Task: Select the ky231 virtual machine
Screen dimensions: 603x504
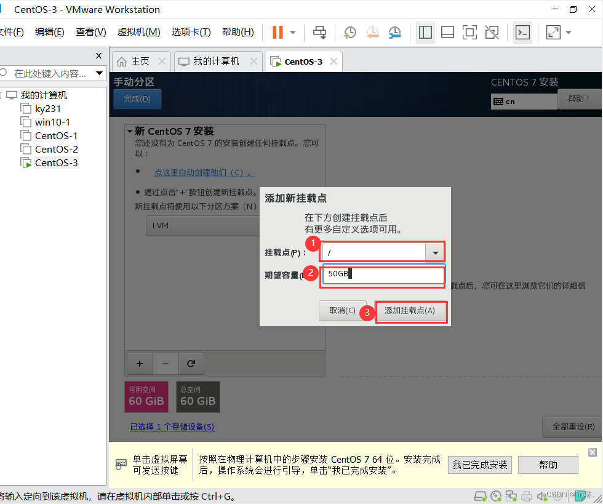Action: coord(48,109)
